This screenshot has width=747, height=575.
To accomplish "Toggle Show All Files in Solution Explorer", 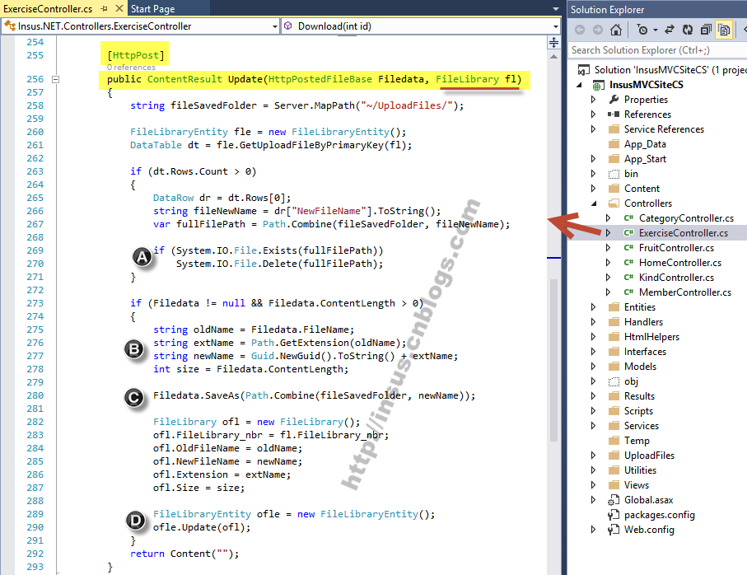I will pos(724,30).
